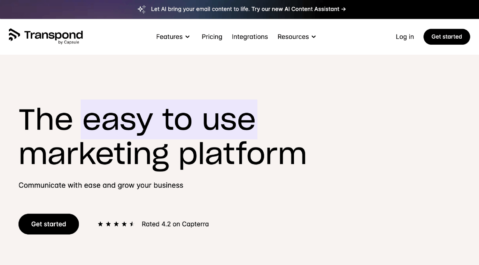The image size is (479, 265).
Task: Click the star rating icons
Action: (x=116, y=224)
